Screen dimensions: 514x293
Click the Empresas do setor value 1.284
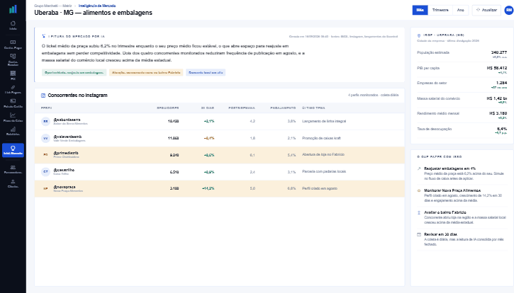click(x=501, y=83)
